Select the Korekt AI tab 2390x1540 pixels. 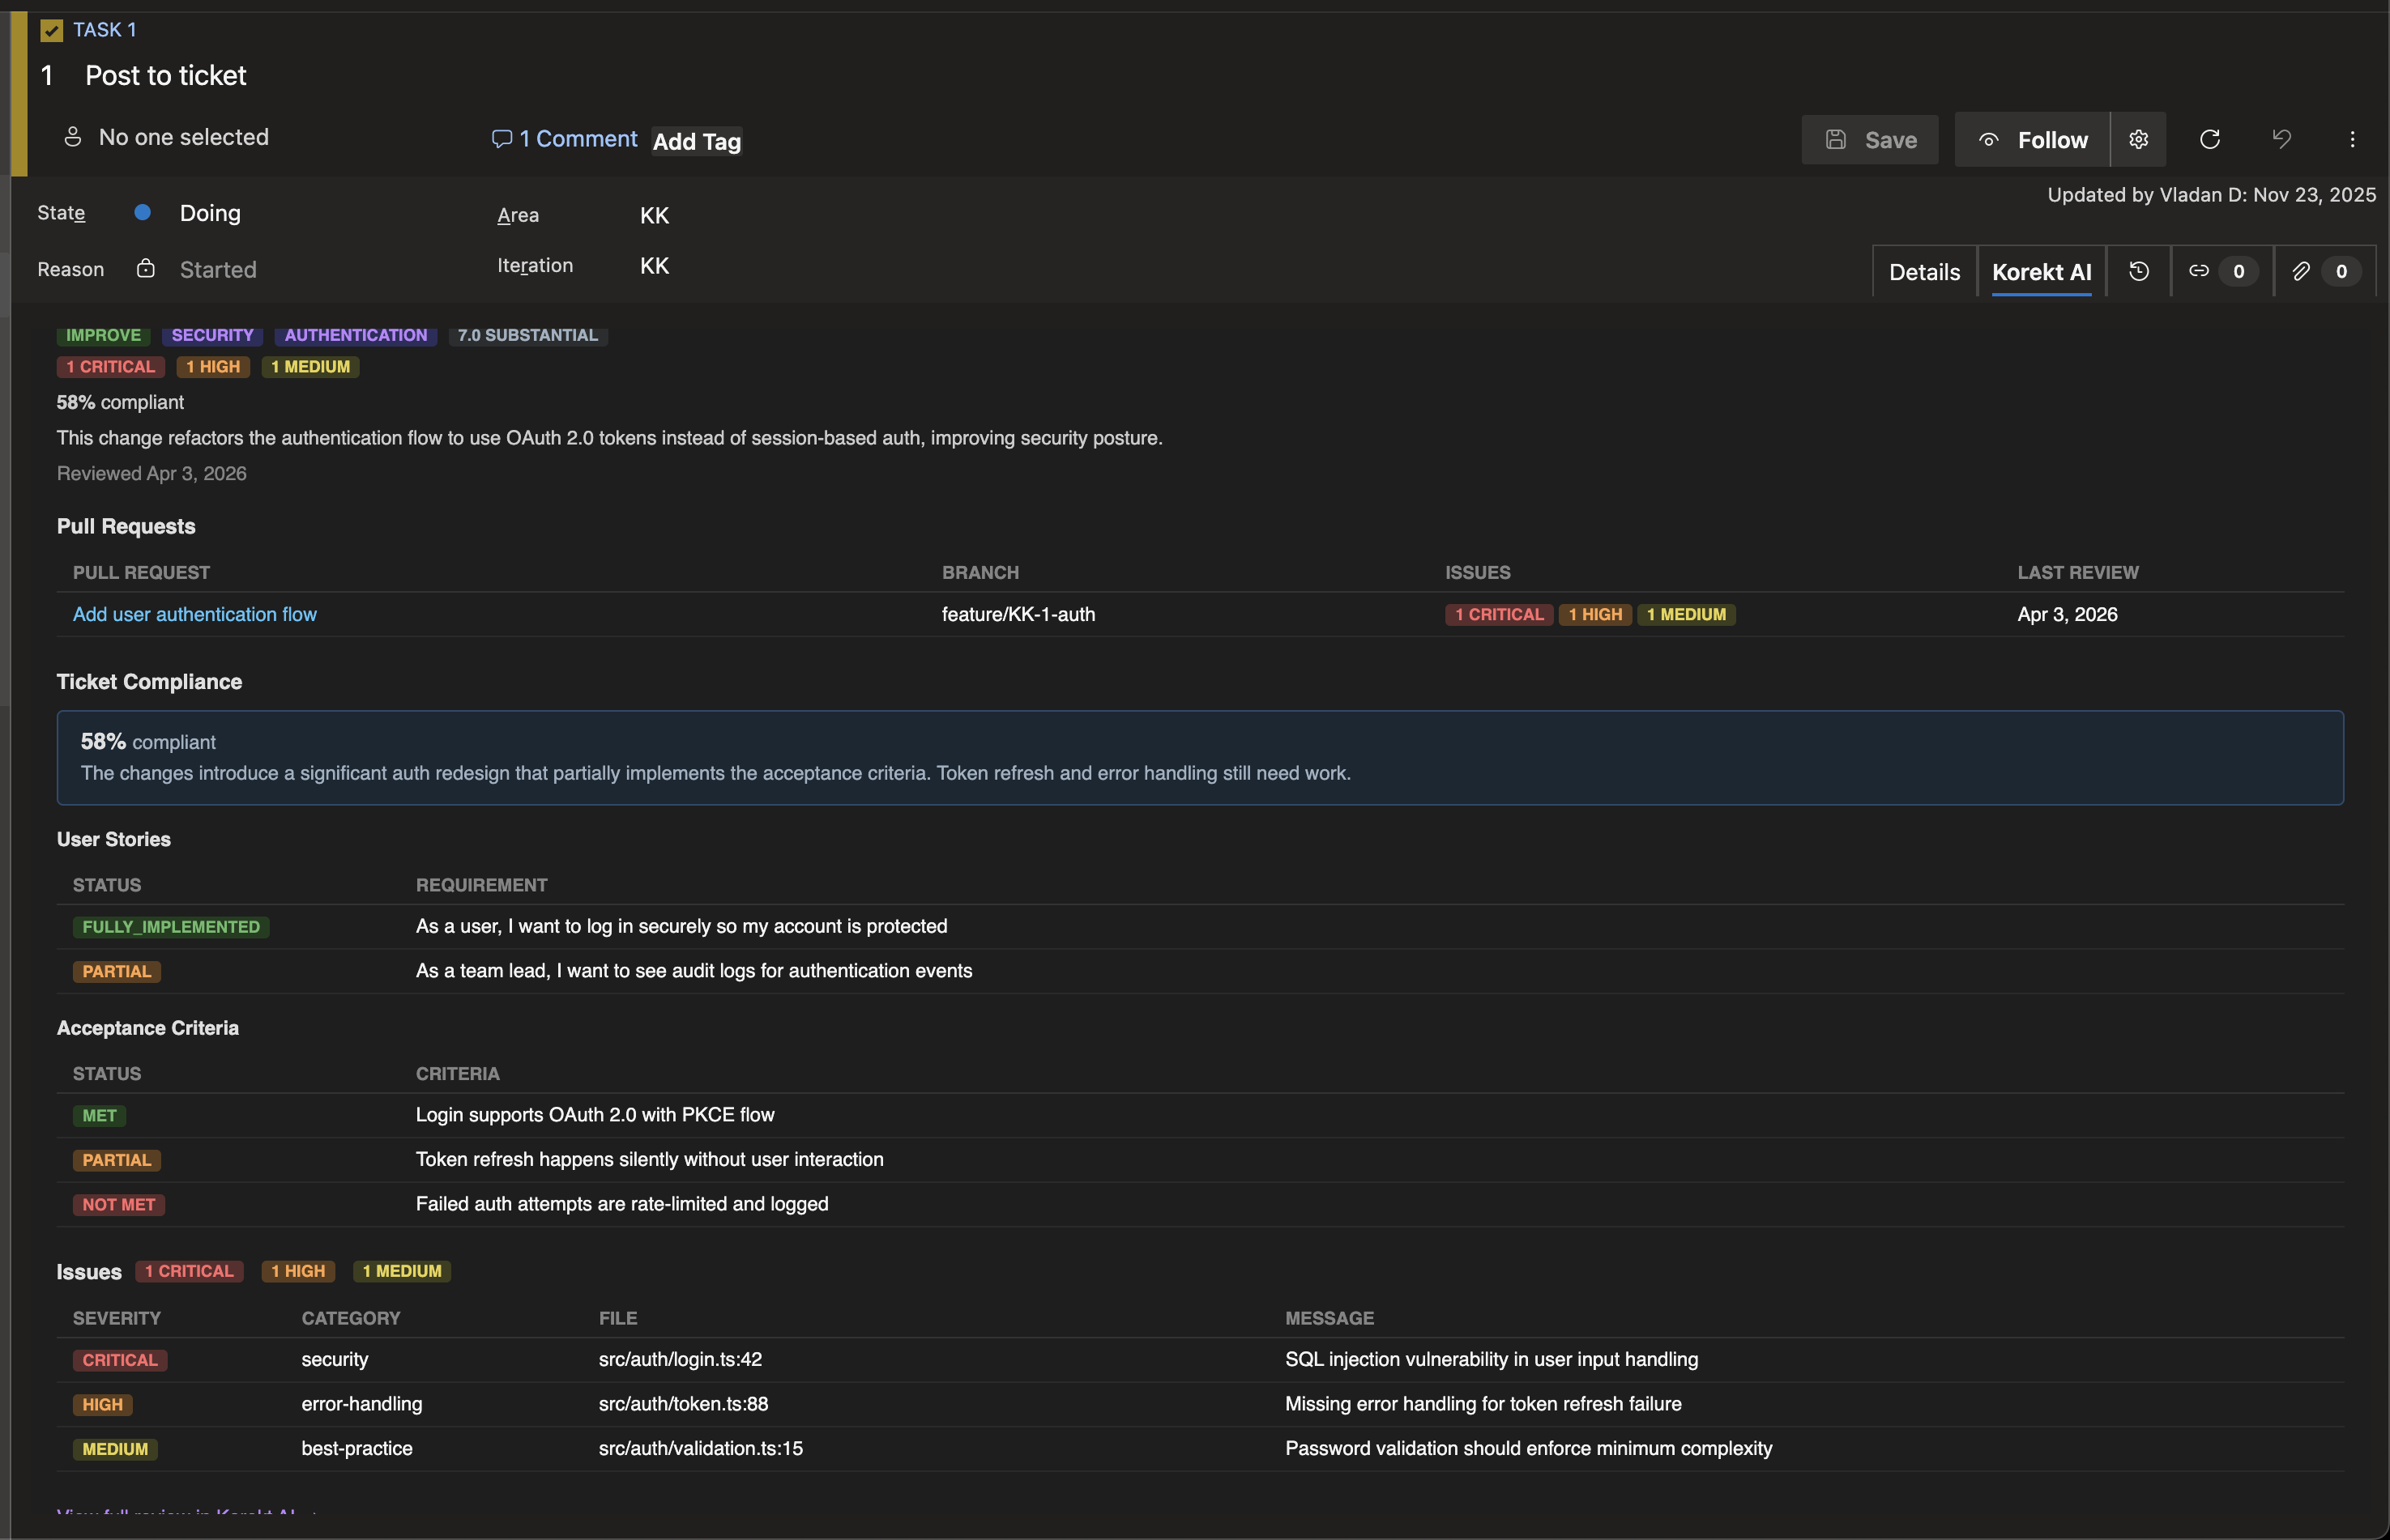pyautogui.click(x=2042, y=271)
